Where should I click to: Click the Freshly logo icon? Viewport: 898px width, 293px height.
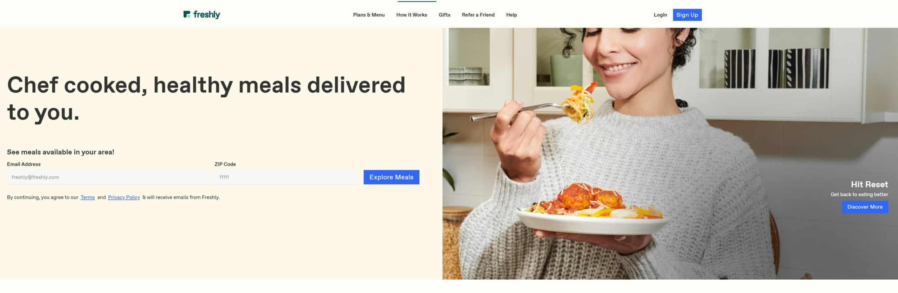[187, 14]
